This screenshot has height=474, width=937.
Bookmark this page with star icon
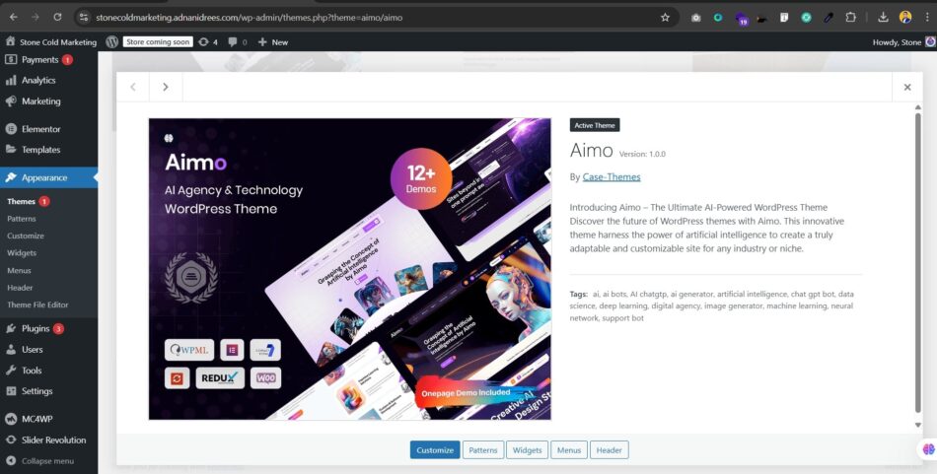(x=665, y=18)
